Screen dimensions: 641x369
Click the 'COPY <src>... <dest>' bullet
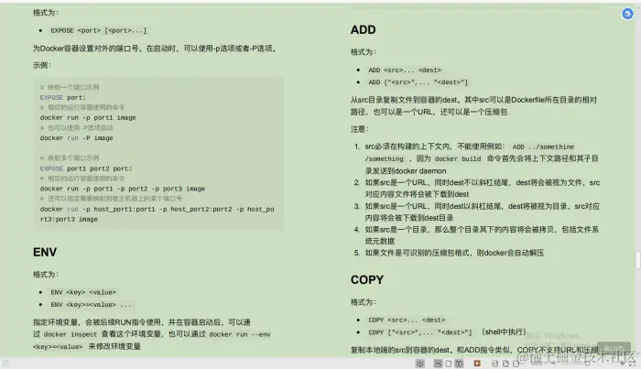pos(407,320)
